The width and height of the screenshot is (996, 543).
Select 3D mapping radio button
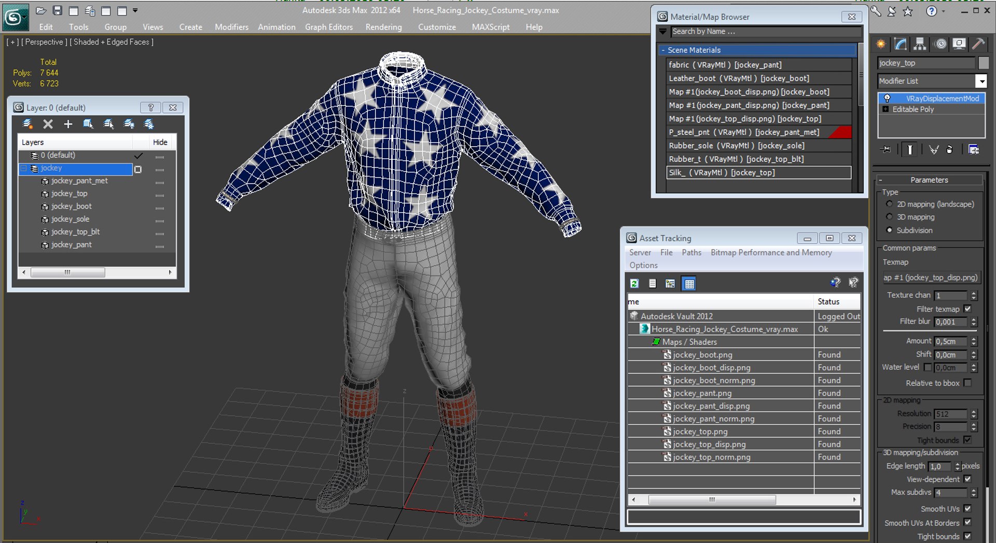(889, 217)
